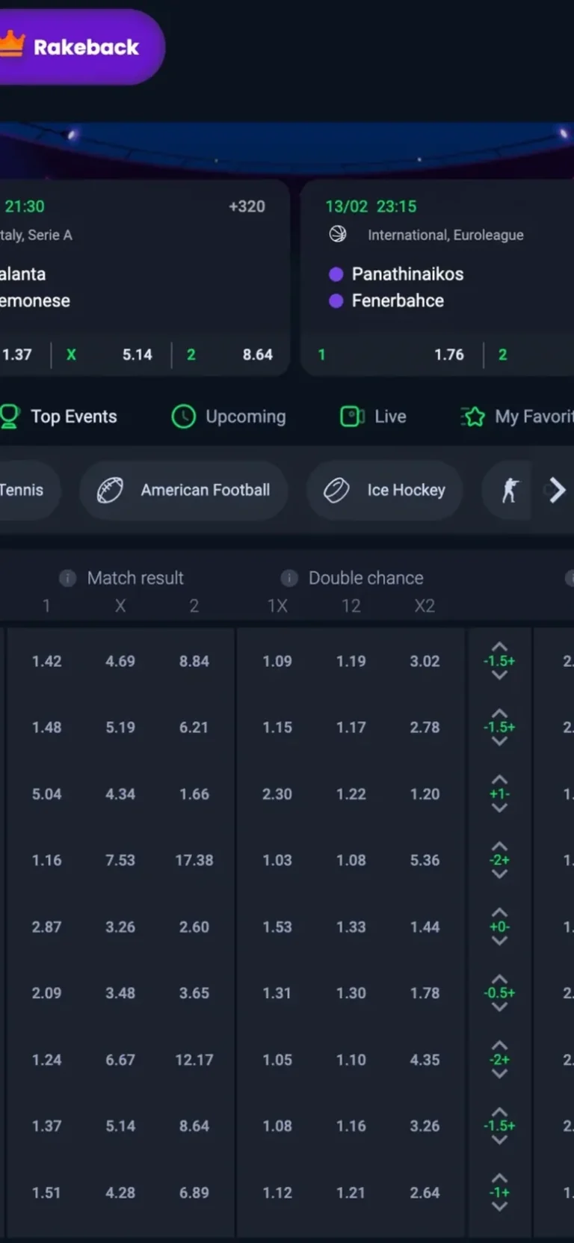Viewport: 574px width, 1243px height.
Task: Select double chance 12 odds 1.33
Action: click(351, 927)
